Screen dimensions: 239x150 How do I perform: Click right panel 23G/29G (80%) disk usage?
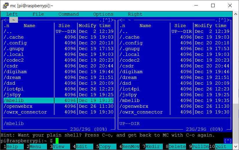[205, 129]
